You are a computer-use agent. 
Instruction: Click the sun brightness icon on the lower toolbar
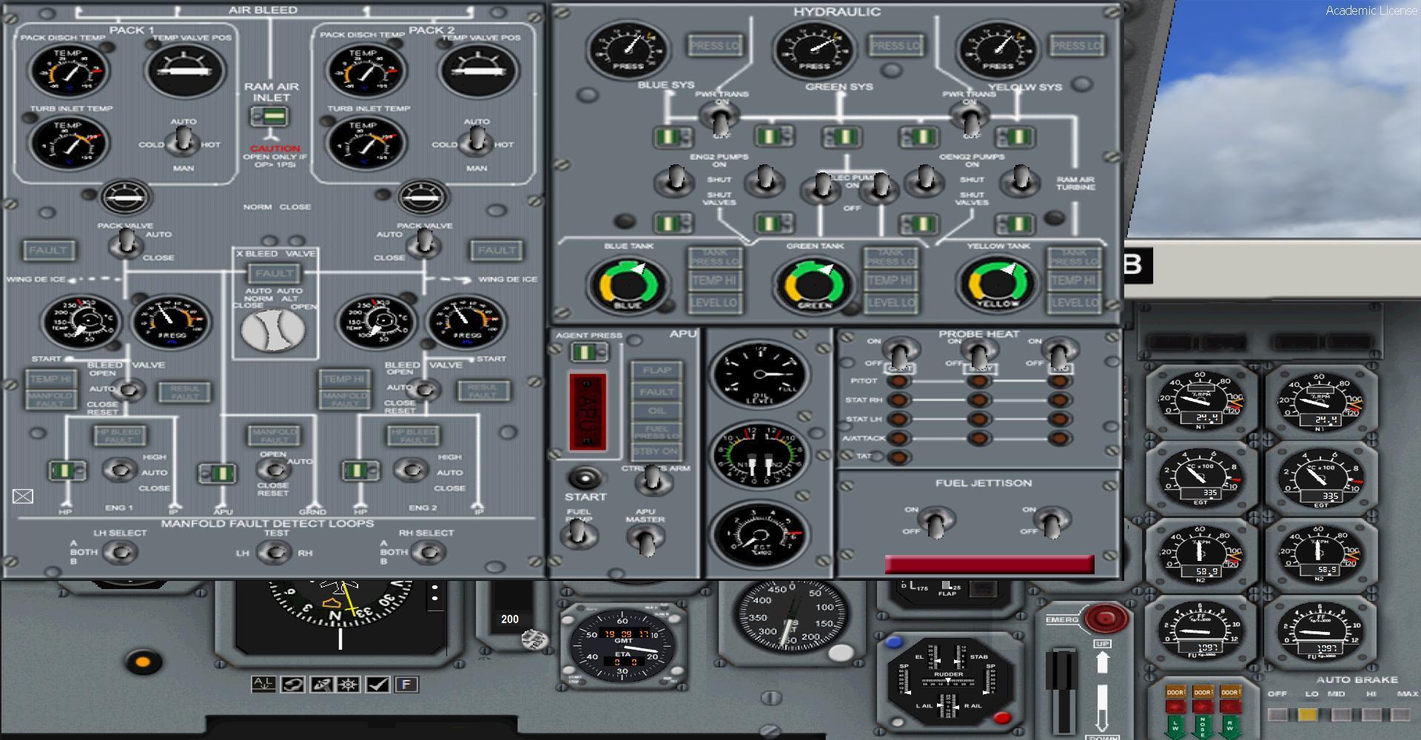[x=348, y=684]
